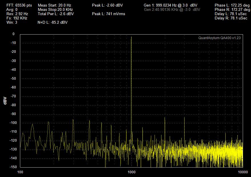Image resolution: width=251 pixels, height=177 pixels.
Task: Select Delay R: 78.1 uSec readout
Action: (231, 18)
